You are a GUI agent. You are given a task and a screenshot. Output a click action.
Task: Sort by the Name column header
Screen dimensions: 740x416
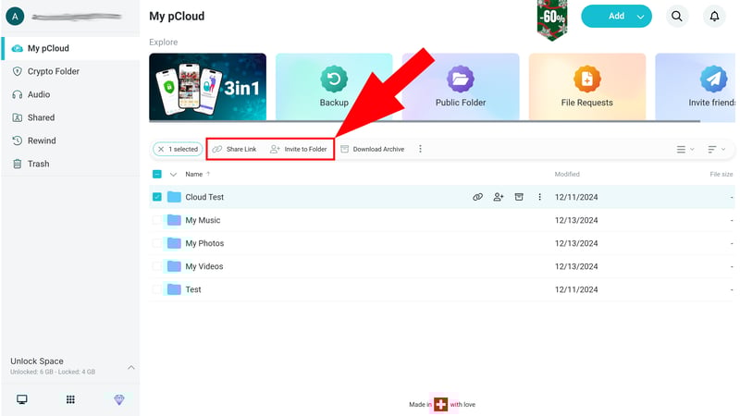pos(194,174)
